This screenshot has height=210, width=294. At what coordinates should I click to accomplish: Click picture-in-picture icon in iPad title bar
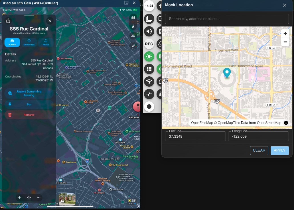[126, 3]
